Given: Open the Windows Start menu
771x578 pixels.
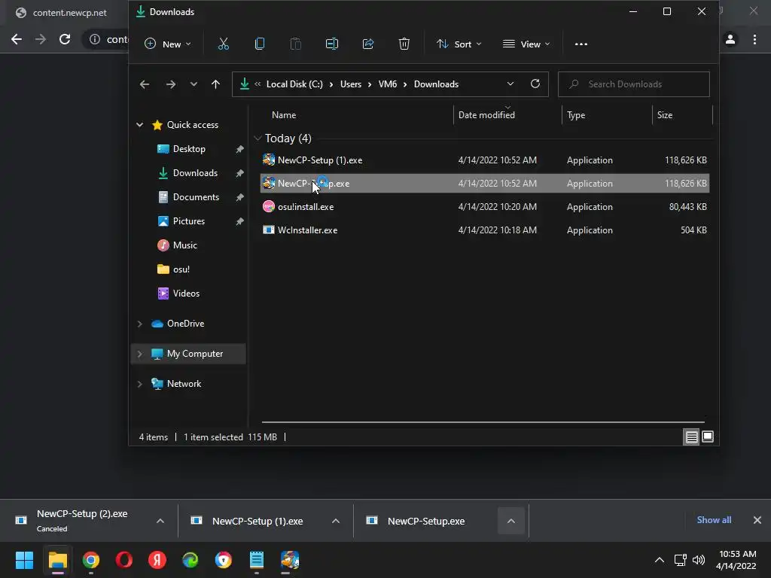Looking at the screenshot, I should (x=24, y=560).
